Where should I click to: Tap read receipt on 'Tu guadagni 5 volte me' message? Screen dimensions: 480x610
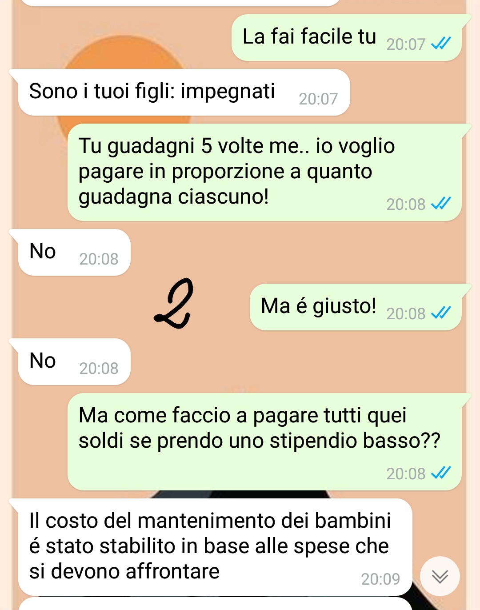pos(441,203)
